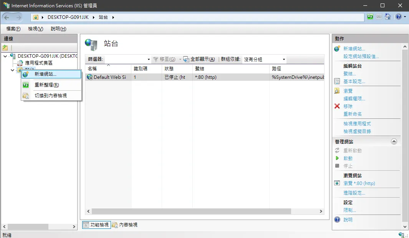Click the 瀏覽 folder icon in 動作 panel
This screenshot has width=409, height=238.
point(337,91)
